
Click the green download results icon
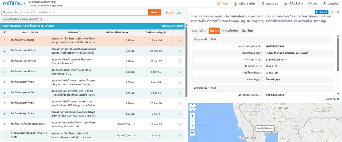pos(179,13)
